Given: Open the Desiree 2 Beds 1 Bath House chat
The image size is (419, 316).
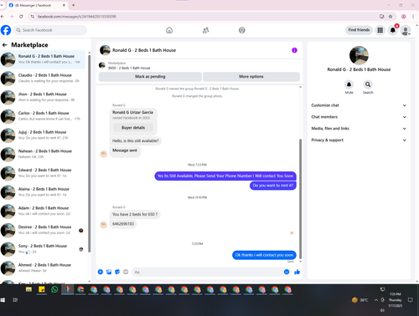Looking at the screenshot, I should [44, 230].
